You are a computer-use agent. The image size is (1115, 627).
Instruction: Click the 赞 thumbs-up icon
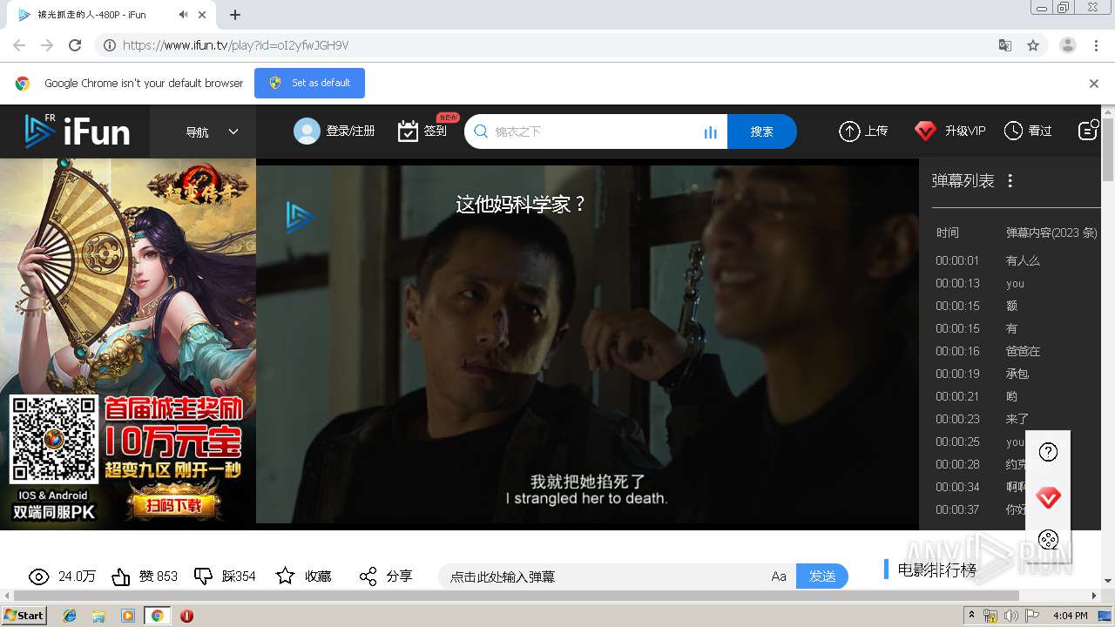coord(121,576)
